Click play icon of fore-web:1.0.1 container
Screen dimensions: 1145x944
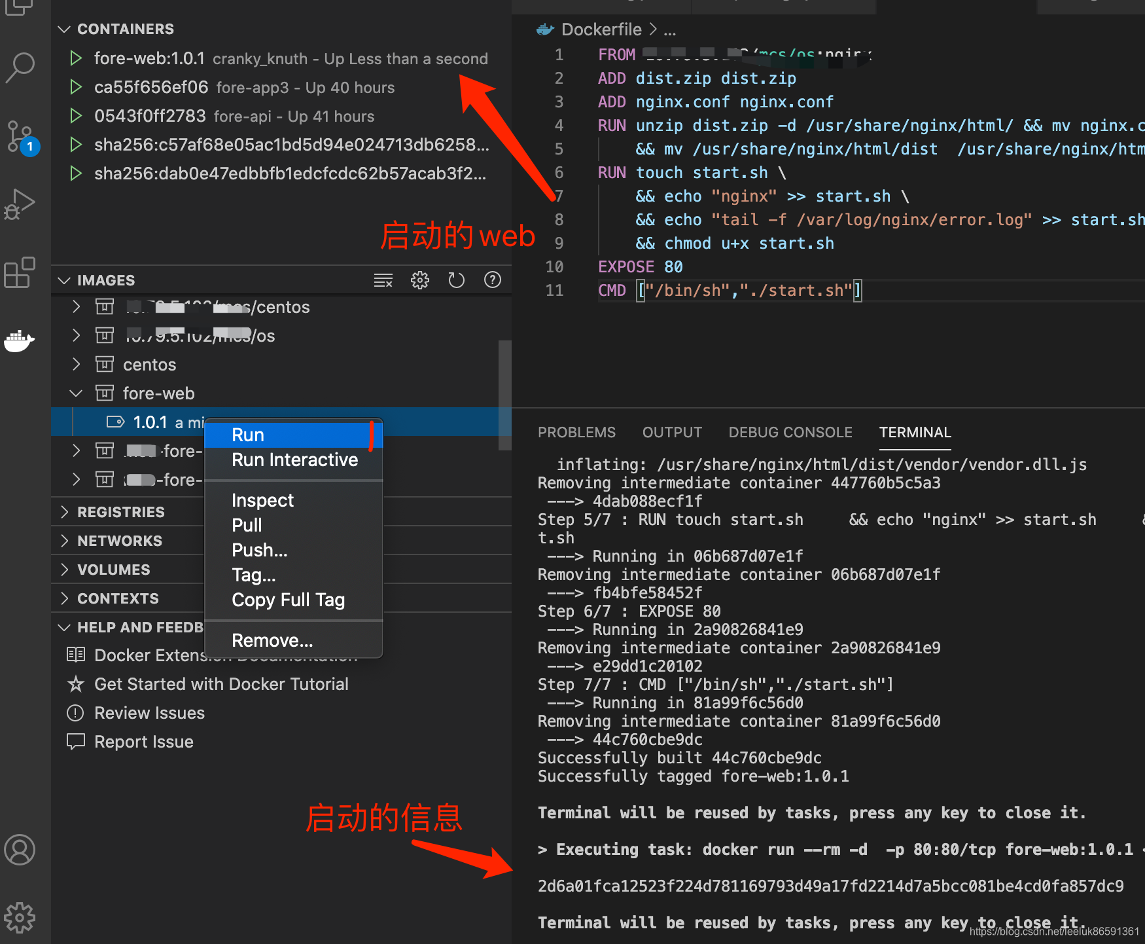(76, 58)
